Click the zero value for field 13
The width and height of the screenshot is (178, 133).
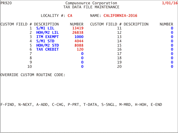pyautogui.click(x=172, y=37)
